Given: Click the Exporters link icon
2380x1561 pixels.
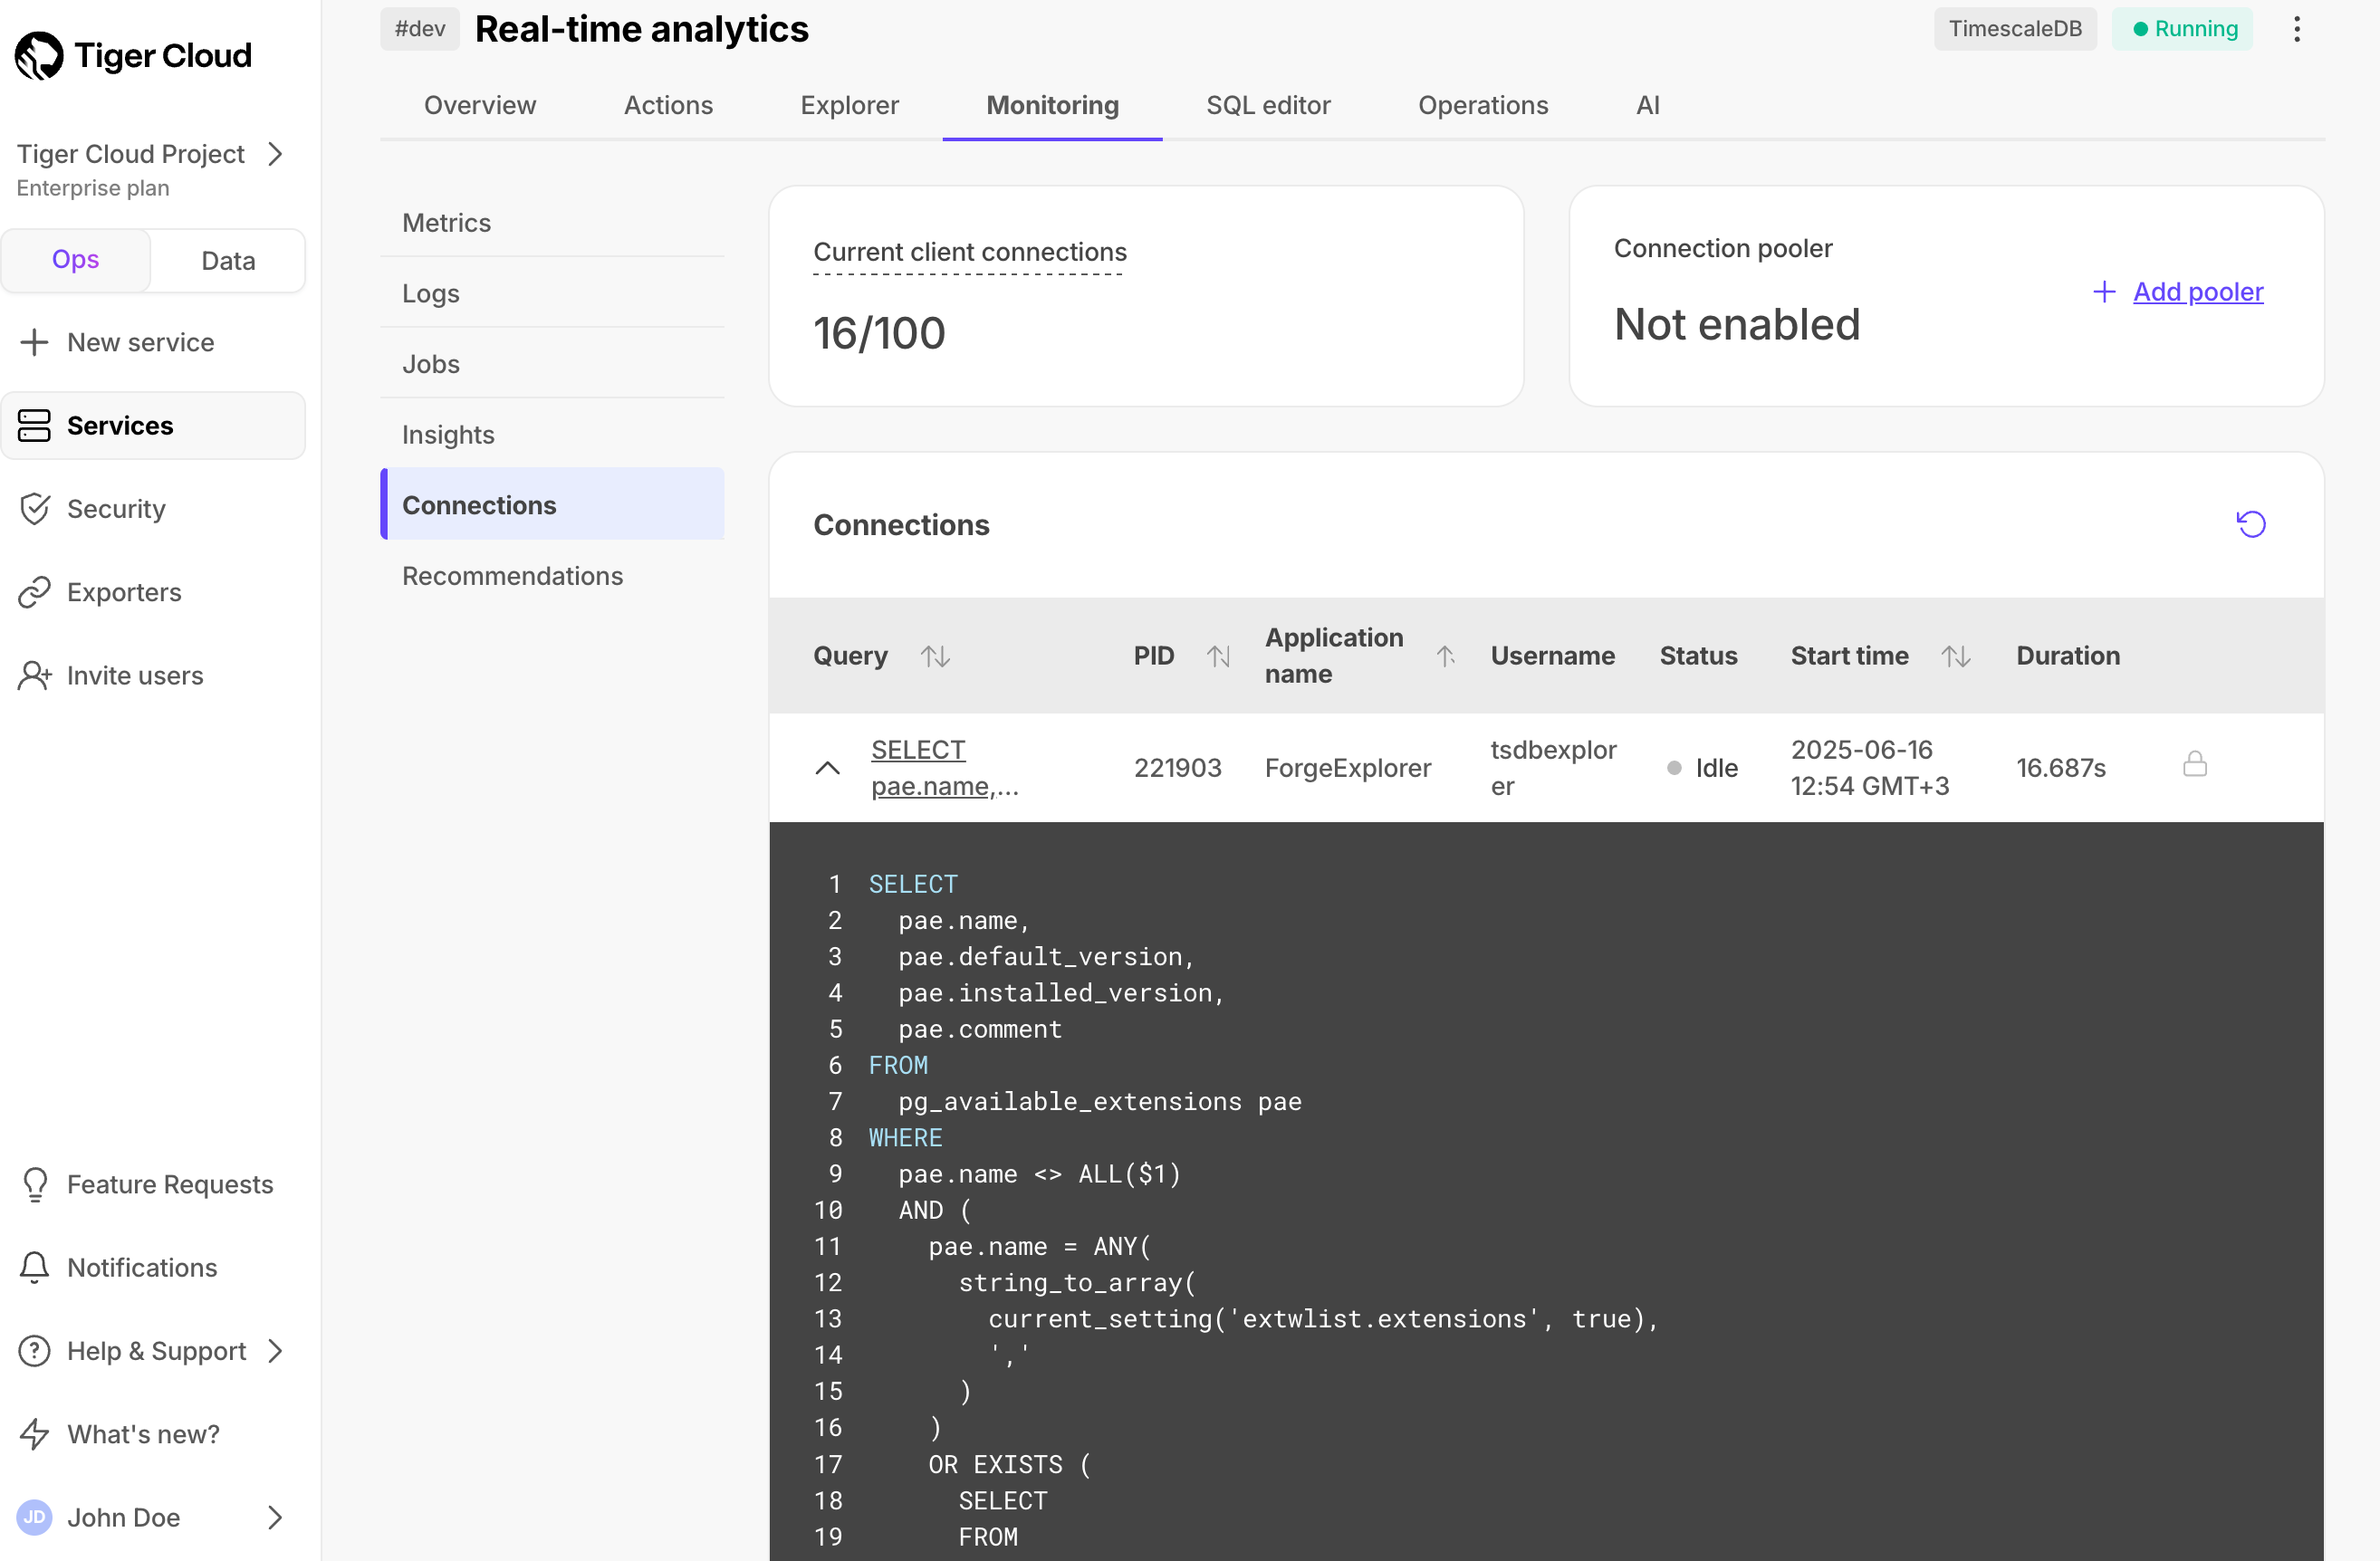Looking at the screenshot, I should click(x=34, y=592).
